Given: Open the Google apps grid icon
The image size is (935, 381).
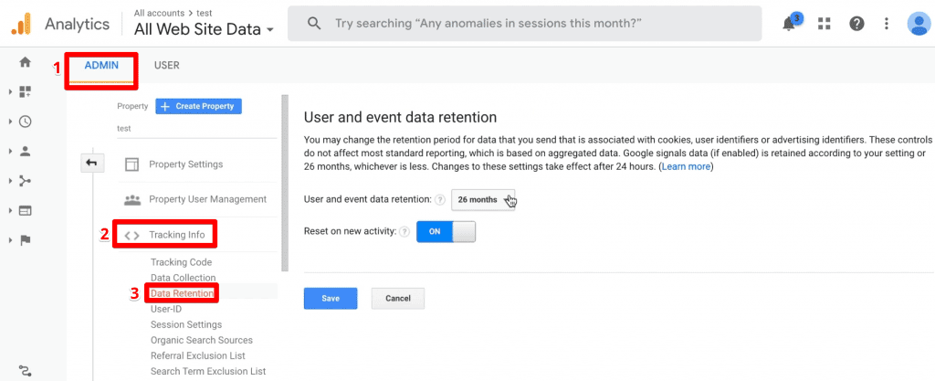Looking at the screenshot, I should pos(825,24).
